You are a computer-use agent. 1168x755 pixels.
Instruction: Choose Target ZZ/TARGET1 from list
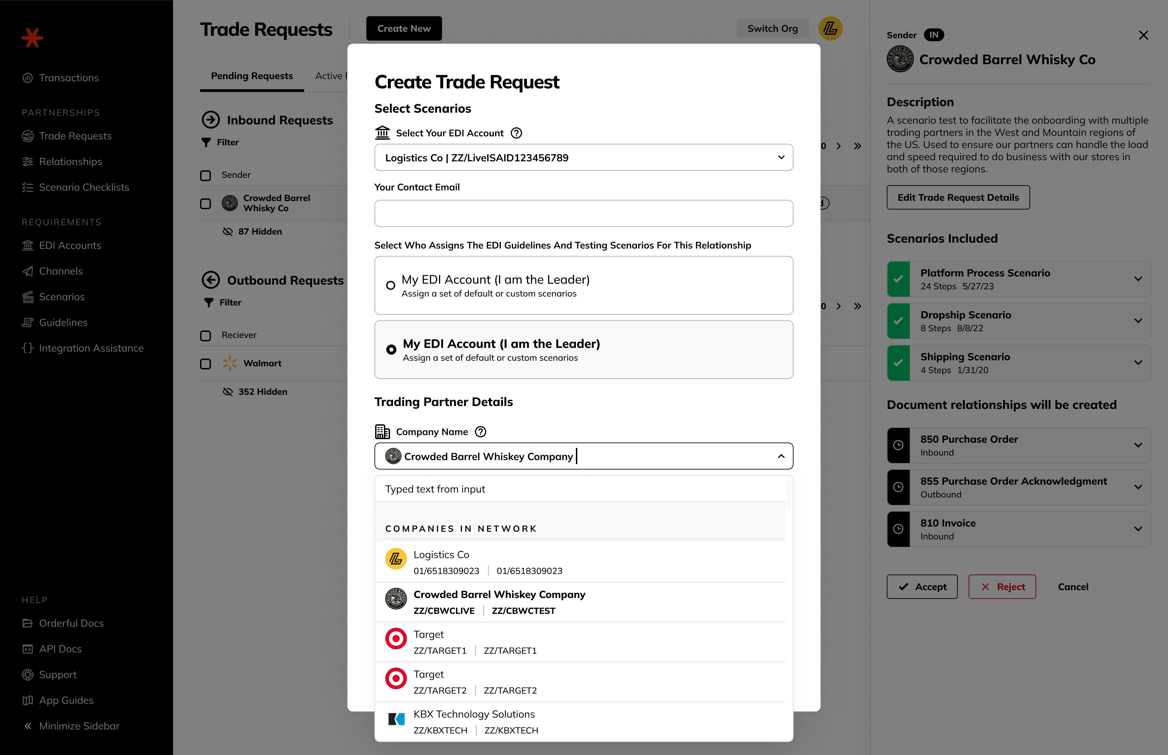tap(580, 642)
